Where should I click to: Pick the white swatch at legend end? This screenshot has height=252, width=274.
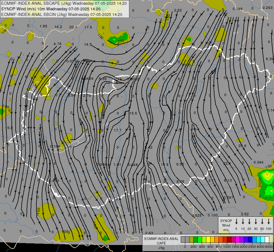point(267,239)
